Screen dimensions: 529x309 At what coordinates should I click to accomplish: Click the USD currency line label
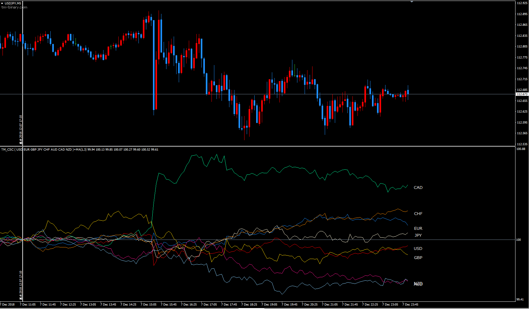(x=418, y=249)
